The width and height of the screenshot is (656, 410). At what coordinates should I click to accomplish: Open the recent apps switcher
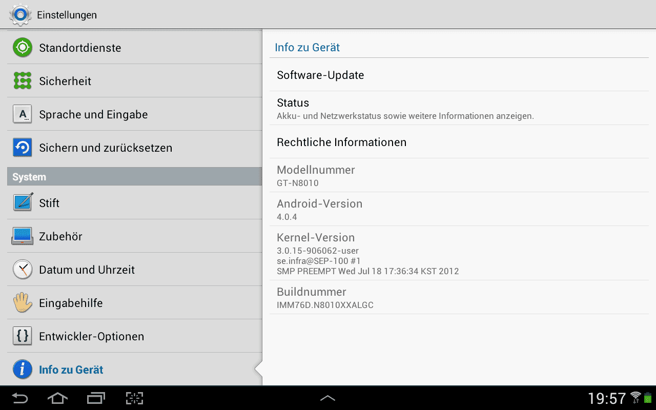(96, 398)
